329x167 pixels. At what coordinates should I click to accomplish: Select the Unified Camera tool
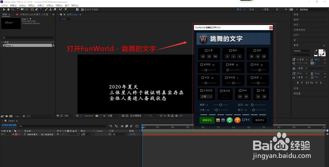(x=22, y=10)
